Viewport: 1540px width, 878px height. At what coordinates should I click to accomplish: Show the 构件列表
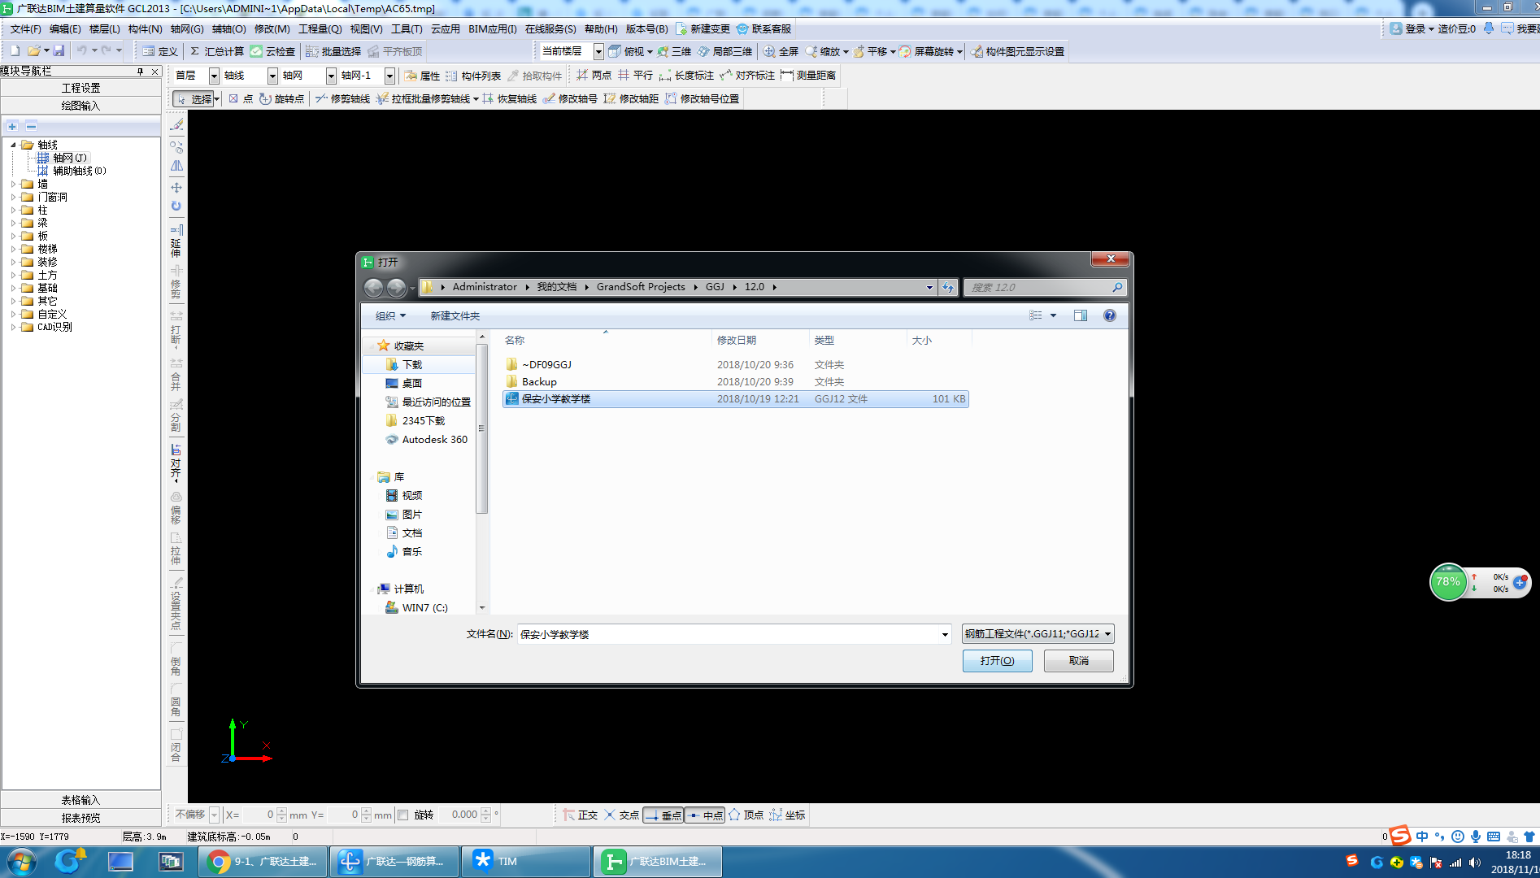(x=473, y=76)
